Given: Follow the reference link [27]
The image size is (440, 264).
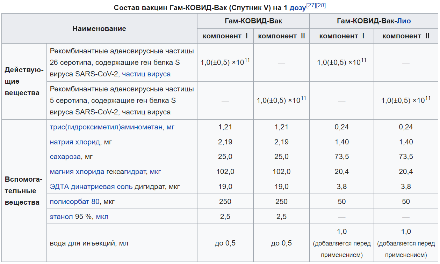Looking at the screenshot, I should [x=311, y=6].
